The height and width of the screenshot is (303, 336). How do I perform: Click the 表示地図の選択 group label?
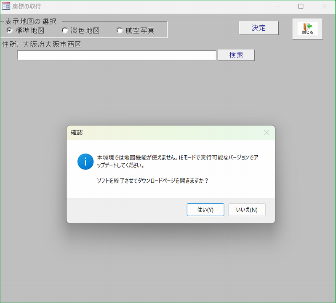(31, 21)
